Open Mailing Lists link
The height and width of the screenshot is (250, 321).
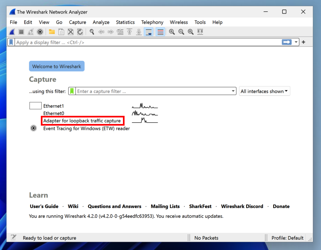165,206
